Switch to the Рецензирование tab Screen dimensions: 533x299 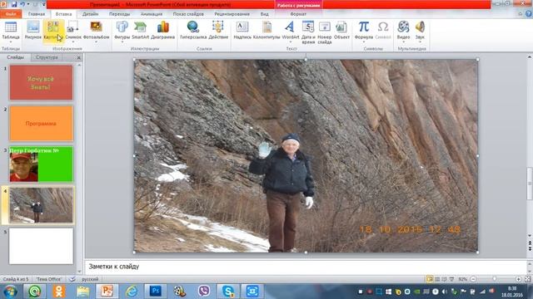[232, 14]
